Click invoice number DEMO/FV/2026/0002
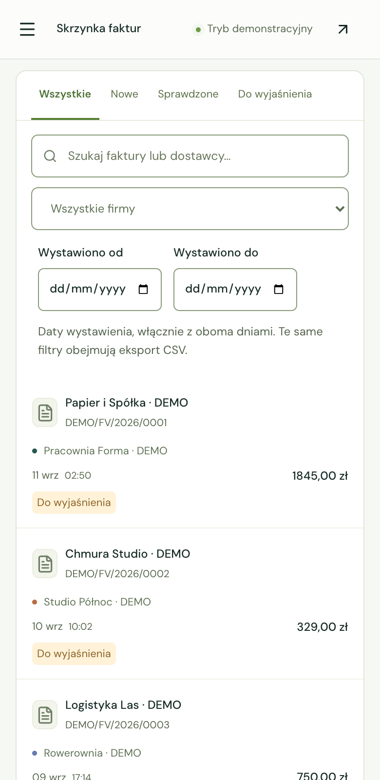The width and height of the screenshot is (380, 780). pyautogui.click(x=117, y=574)
